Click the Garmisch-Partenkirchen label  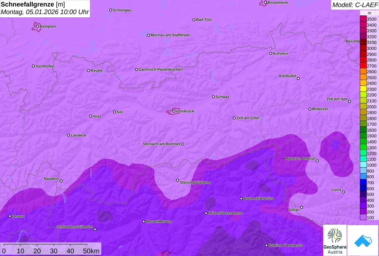coord(161,69)
